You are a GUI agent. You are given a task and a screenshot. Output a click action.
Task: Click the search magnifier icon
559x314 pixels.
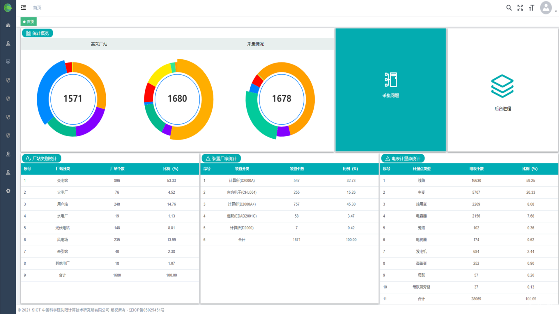(x=509, y=8)
